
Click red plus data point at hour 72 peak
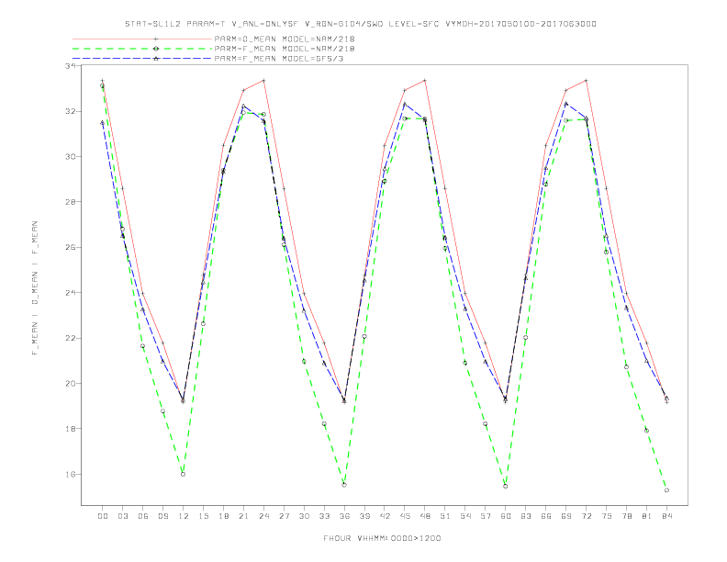click(586, 80)
